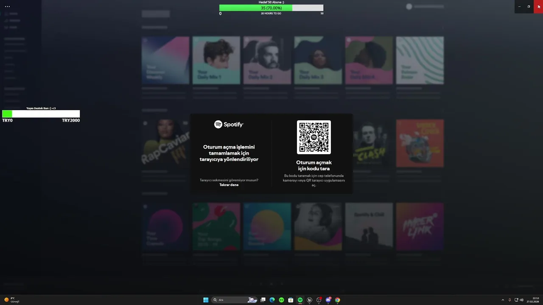Click the Spotify logo in the login dialog
Image resolution: width=543 pixels, height=305 pixels.
pyautogui.click(x=229, y=124)
